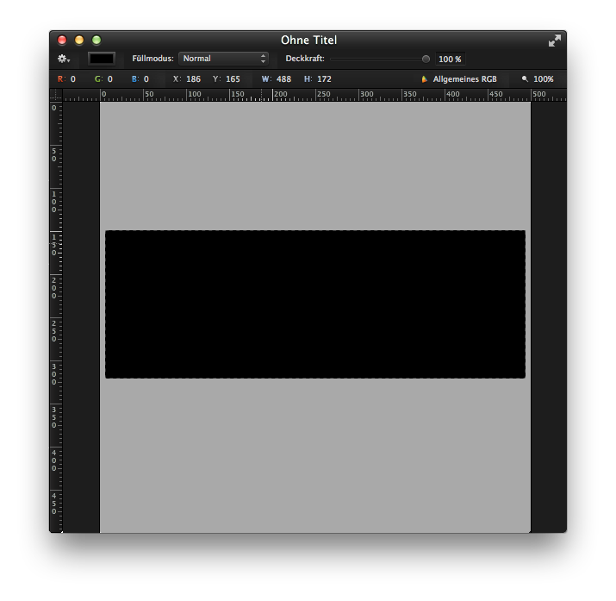
Task: Click the ruler origin corner box
Action: pos(55,94)
